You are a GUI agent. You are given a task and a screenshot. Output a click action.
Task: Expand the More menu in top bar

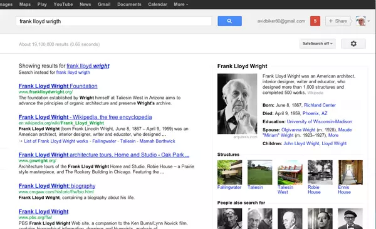(x=181, y=4)
